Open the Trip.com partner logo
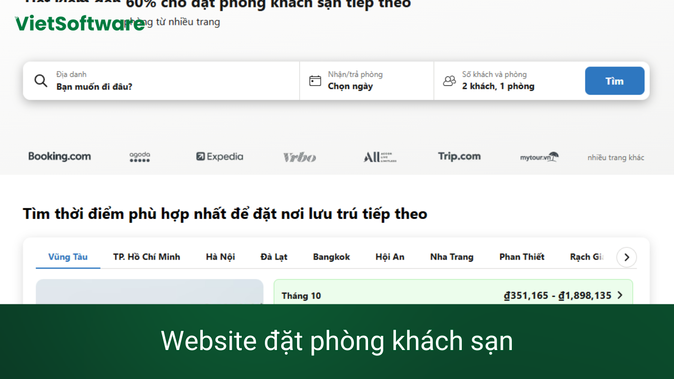674x379 pixels. (459, 156)
